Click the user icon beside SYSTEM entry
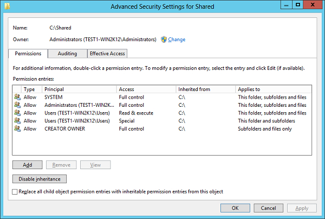This screenshot has width=325, height=219. 17,96
